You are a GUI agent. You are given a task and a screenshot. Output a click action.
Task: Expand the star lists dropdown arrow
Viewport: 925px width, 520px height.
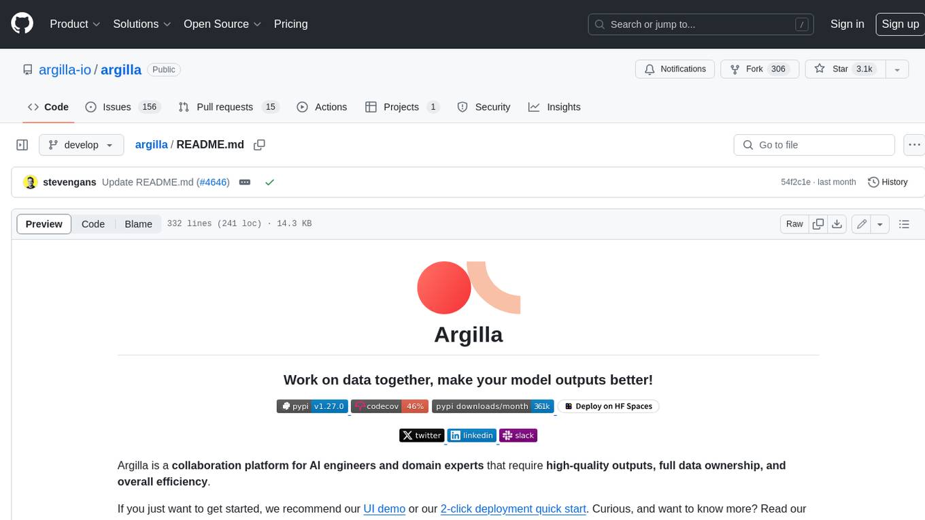[x=897, y=69]
